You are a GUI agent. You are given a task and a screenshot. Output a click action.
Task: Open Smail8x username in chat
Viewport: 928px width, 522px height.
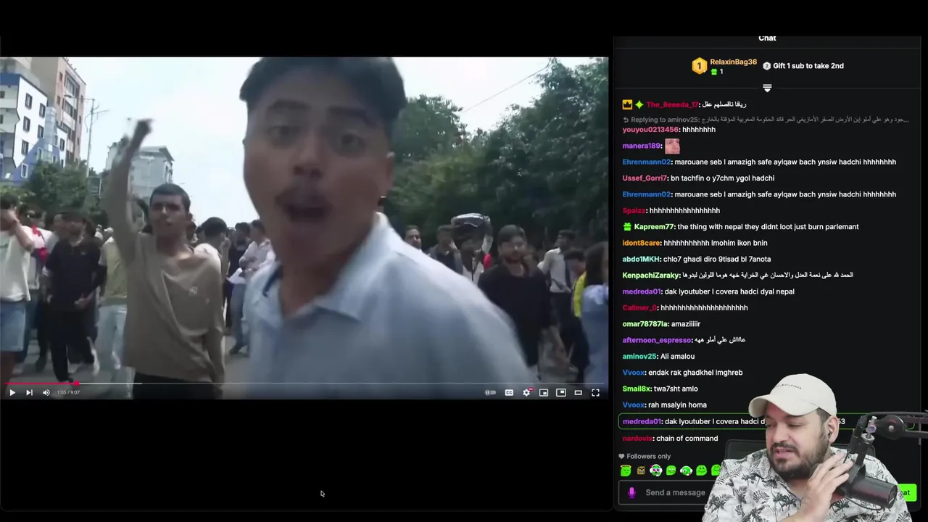tap(637, 389)
